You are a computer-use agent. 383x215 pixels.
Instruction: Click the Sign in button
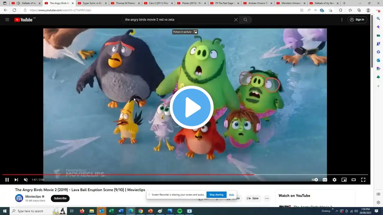point(357,20)
